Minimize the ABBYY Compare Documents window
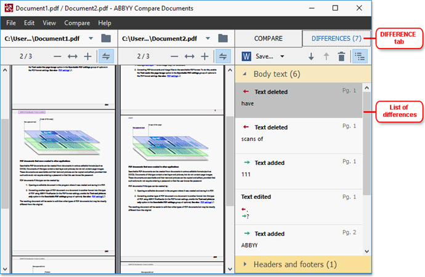 click(x=312, y=8)
